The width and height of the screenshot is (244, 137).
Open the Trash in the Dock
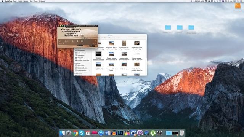pos(181,133)
